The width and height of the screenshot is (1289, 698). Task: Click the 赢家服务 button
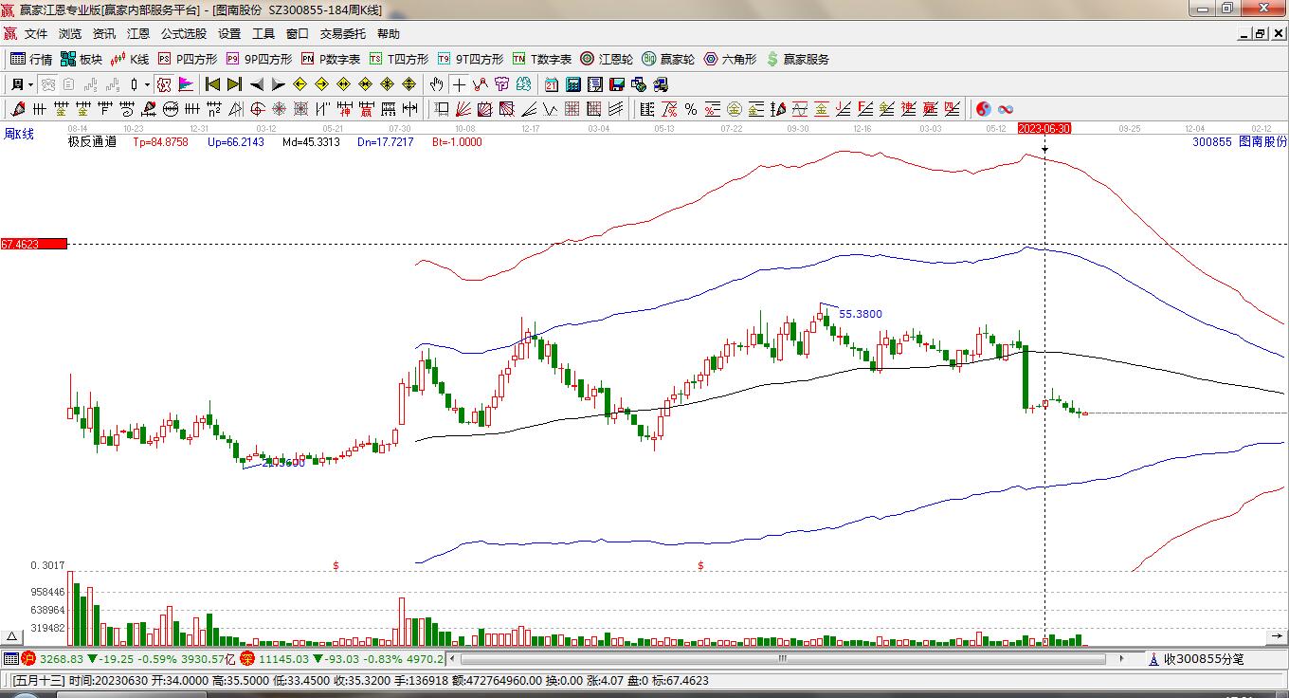(797, 59)
